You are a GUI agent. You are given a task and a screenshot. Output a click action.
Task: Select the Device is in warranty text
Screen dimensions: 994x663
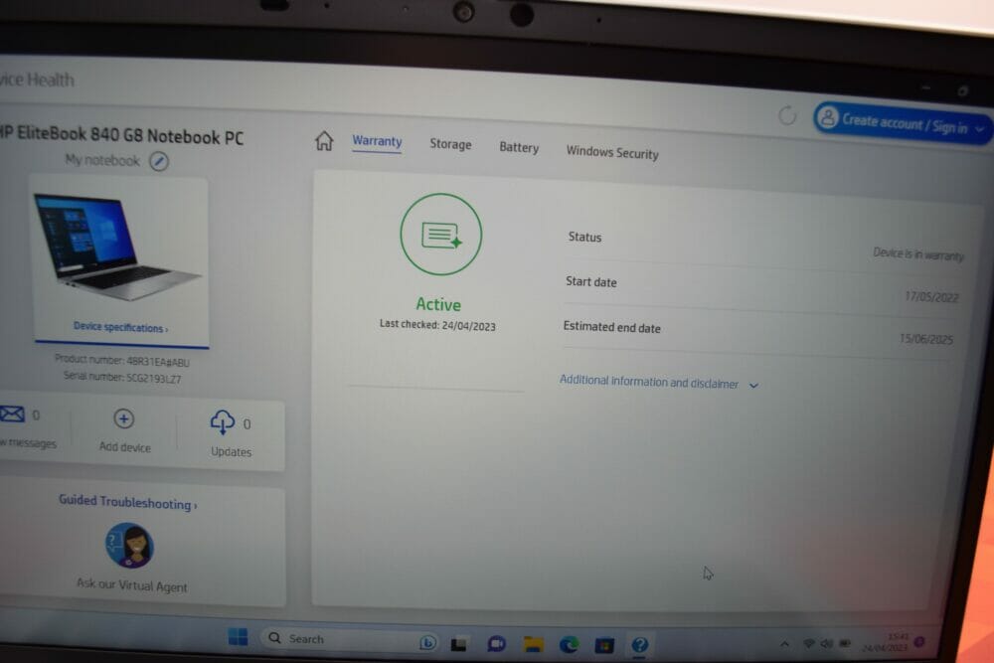(x=917, y=254)
